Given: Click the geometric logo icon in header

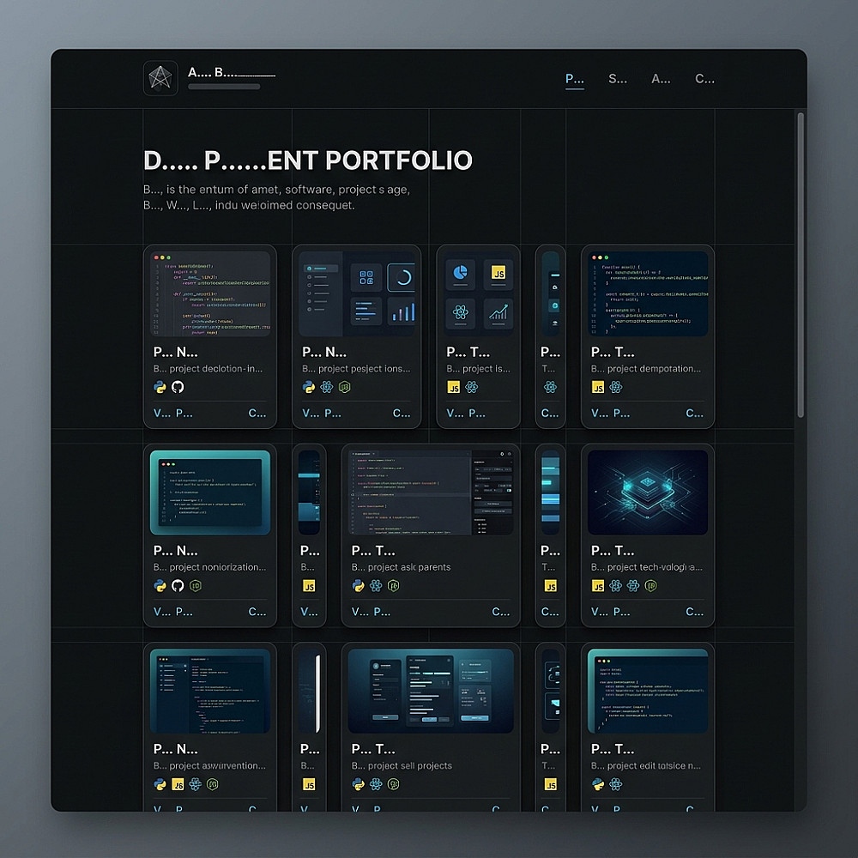Looking at the screenshot, I should click(160, 78).
